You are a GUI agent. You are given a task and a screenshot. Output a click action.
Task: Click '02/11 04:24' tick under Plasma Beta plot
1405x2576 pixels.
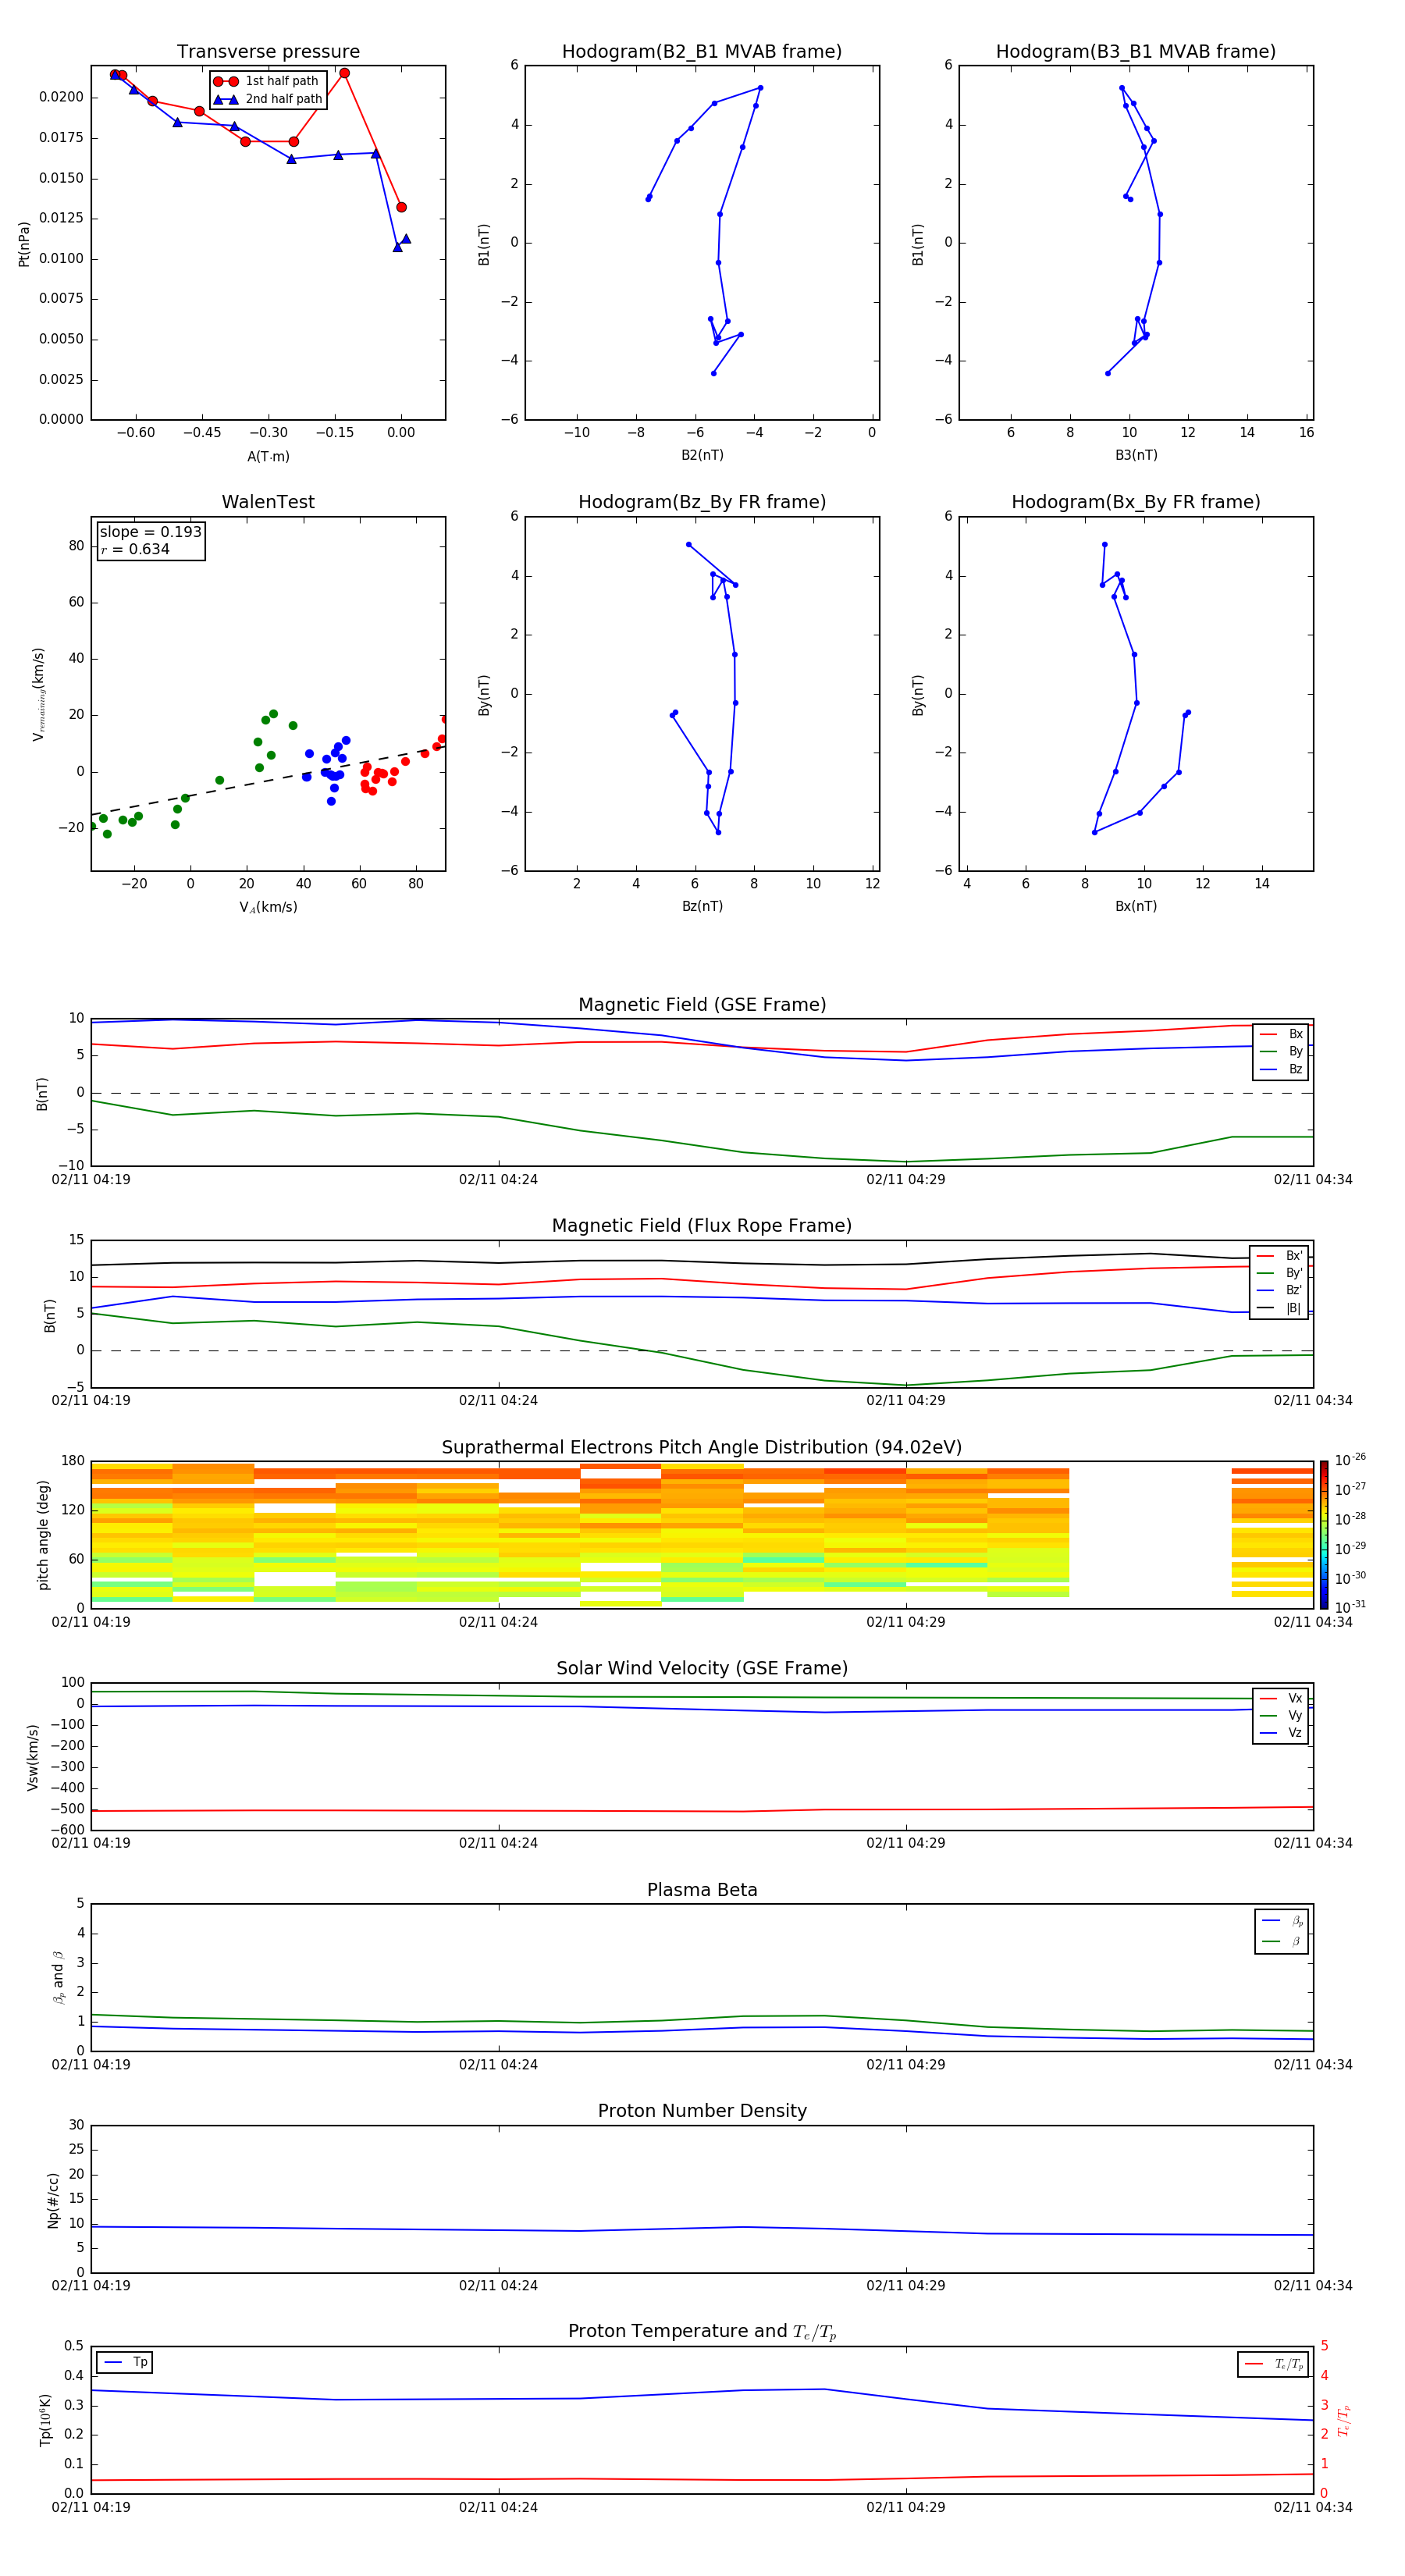tap(498, 2064)
